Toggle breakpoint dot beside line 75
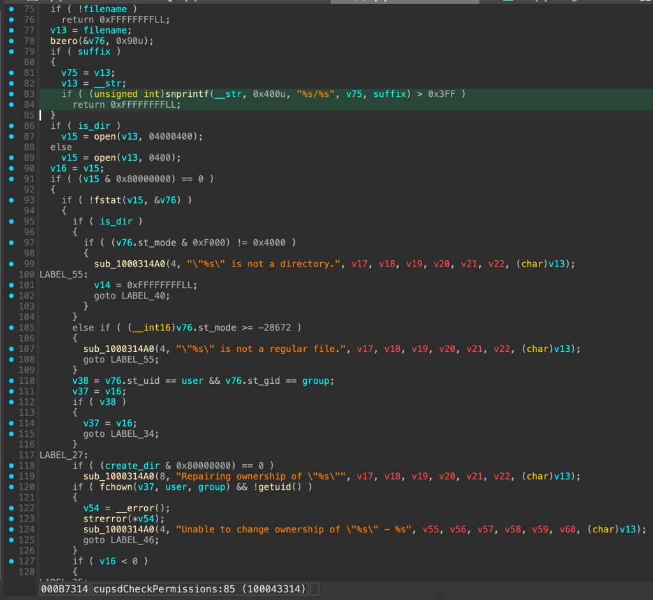The width and height of the screenshot is (653, 600). coord(11,9)
